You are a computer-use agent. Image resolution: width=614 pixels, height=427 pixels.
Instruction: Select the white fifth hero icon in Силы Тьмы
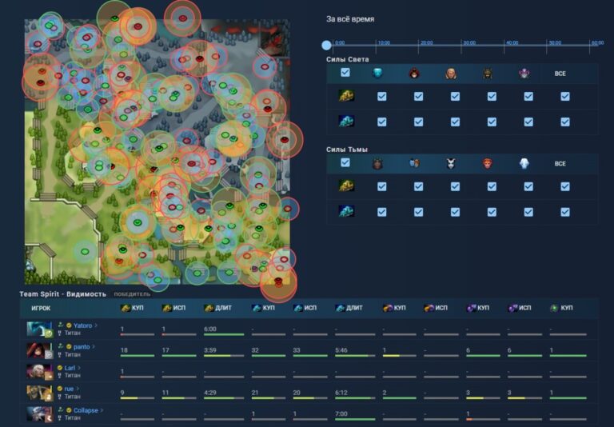(x=524, y=163)
